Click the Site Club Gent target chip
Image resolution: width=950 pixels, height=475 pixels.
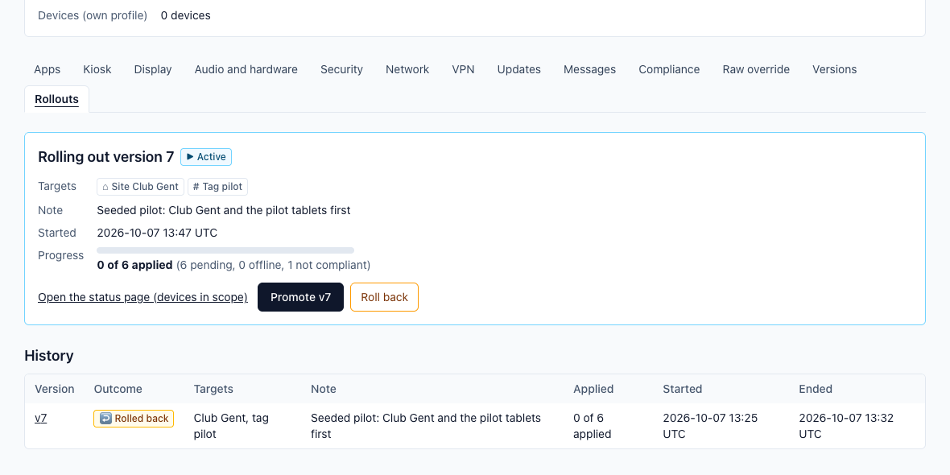pos(141,187)
